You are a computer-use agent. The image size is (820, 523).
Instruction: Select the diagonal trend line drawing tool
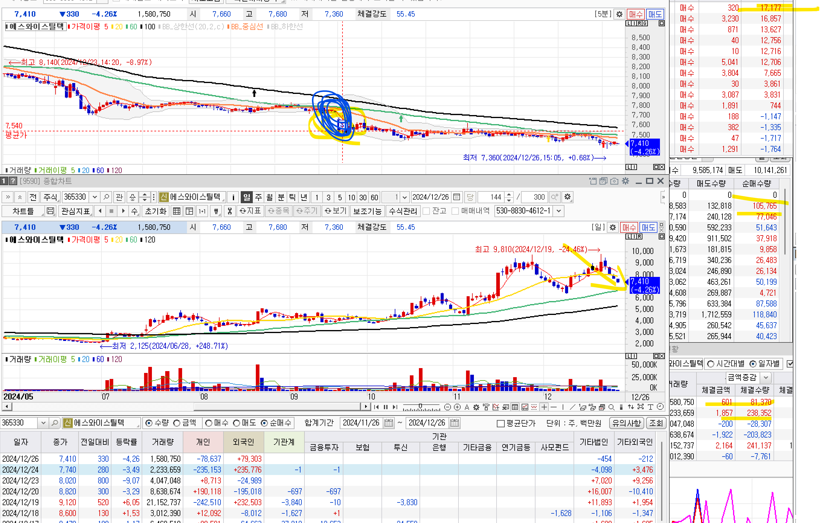(x=572, y=407)
